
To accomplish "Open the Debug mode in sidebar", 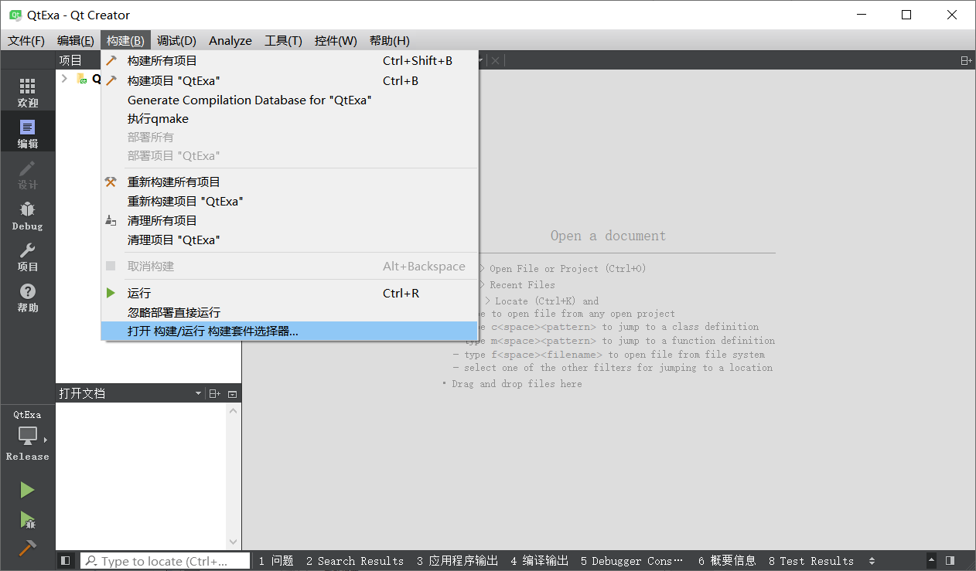I will pyautogui.click(x=28, y=216).
